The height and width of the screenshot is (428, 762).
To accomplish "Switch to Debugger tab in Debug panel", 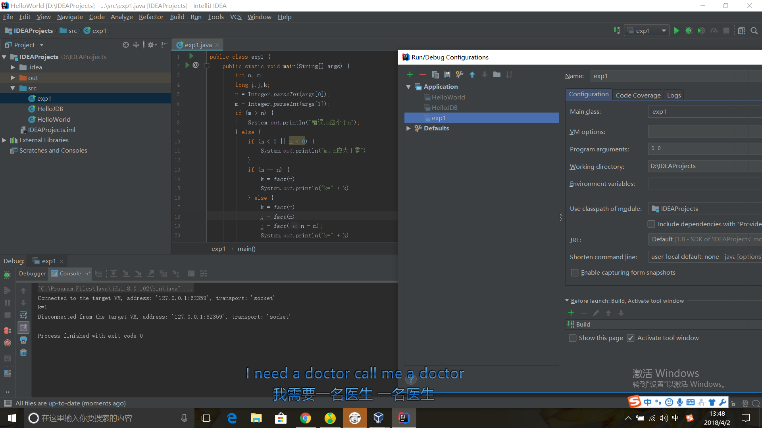I will tap(33, 273).
